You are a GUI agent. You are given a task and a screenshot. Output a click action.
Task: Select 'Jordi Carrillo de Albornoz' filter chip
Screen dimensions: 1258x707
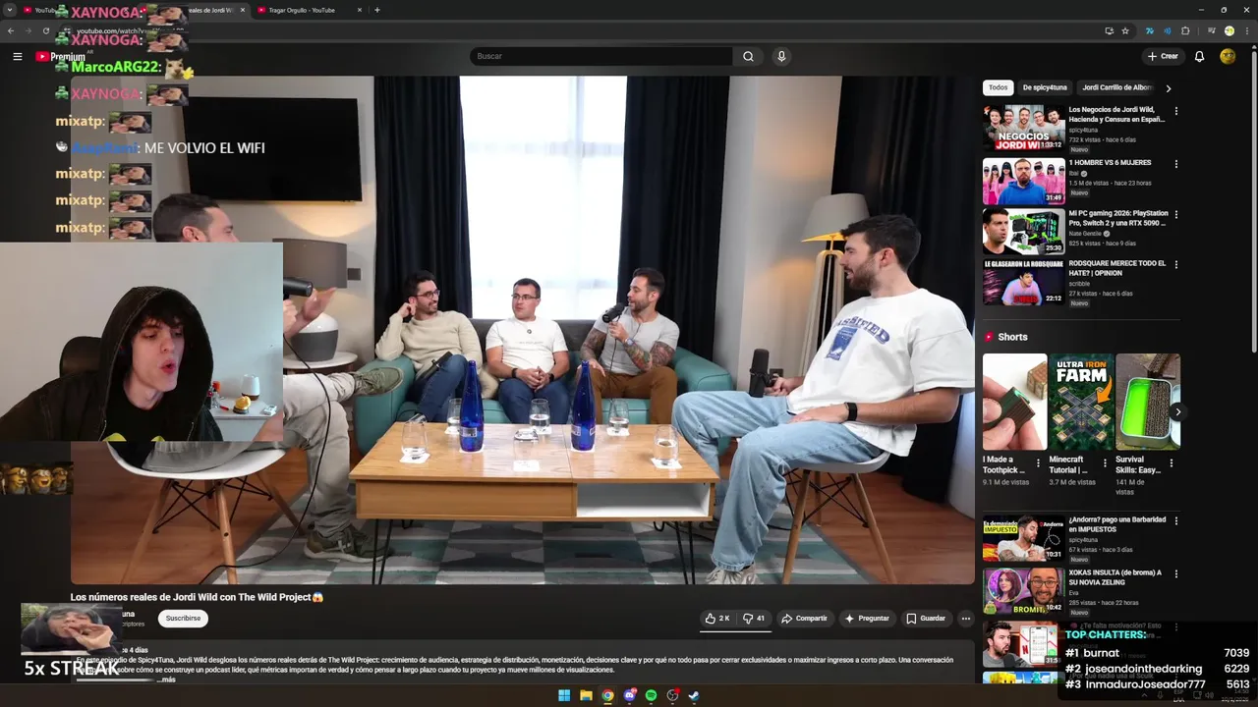1117,87
